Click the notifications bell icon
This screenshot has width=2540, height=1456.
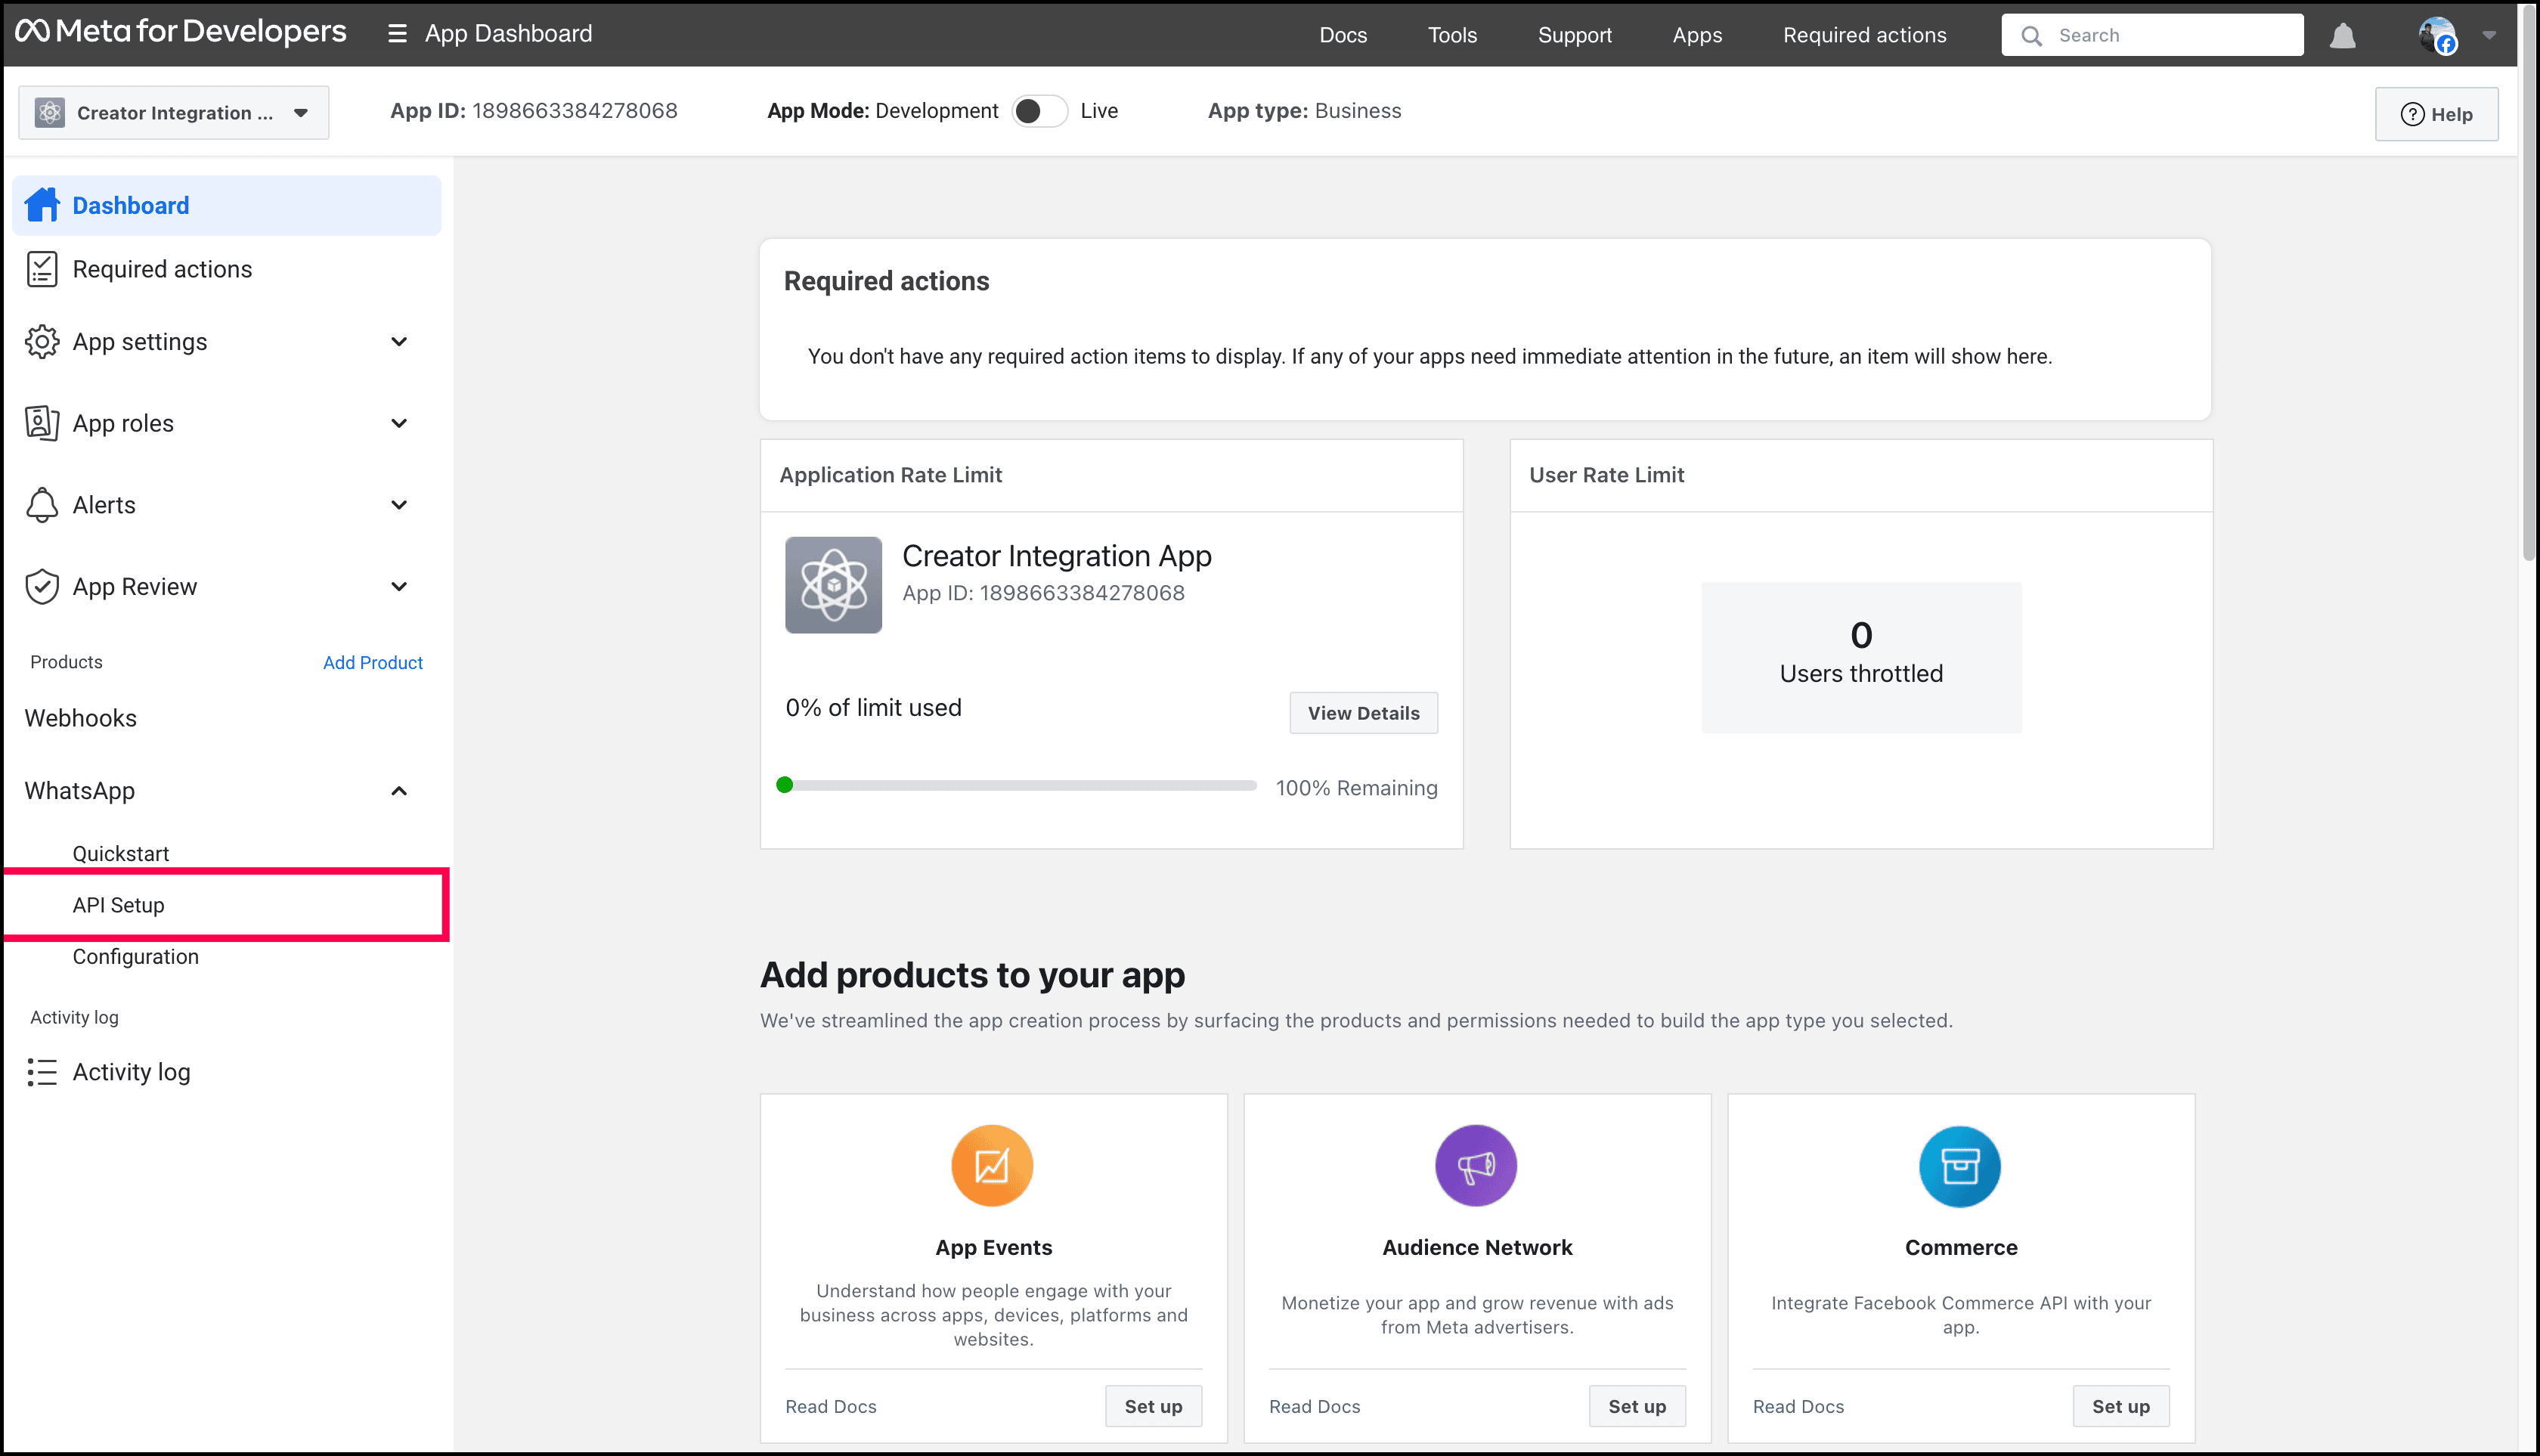(2342, 36)
